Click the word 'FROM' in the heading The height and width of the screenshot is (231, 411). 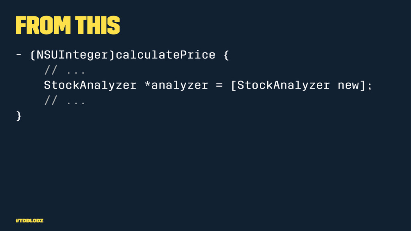(43, 25)
